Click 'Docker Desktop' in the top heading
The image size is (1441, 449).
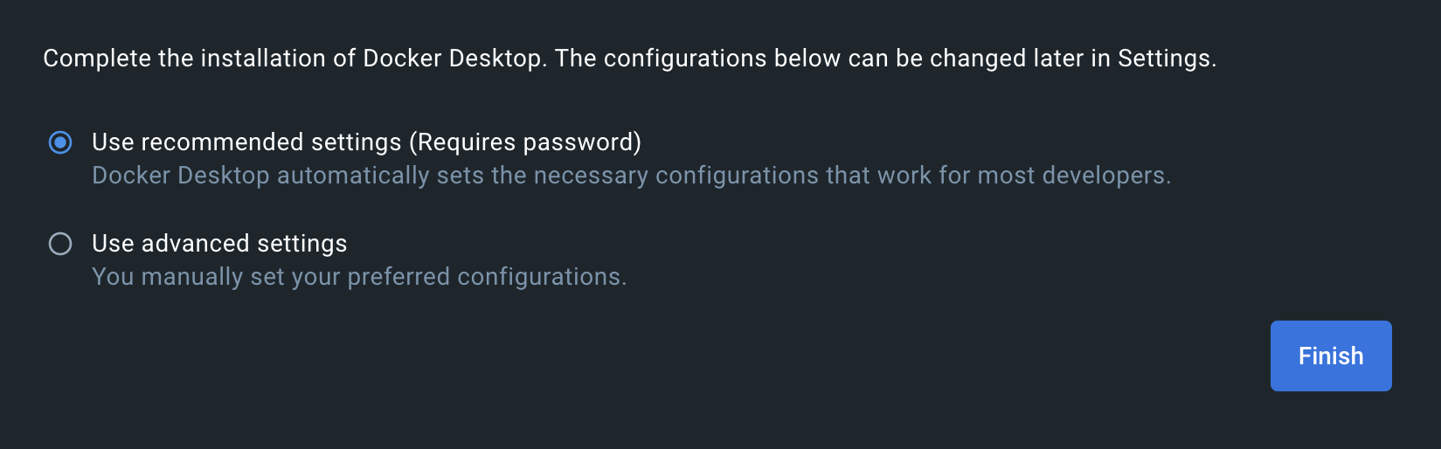click(452, 59)
